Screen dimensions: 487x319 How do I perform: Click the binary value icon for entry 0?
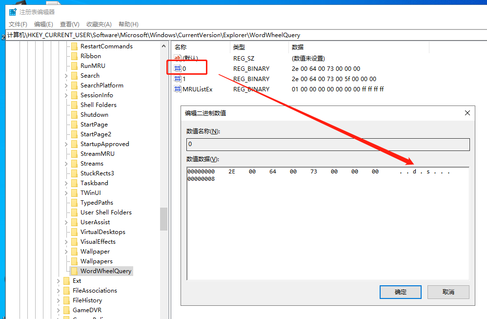point(178,68)
